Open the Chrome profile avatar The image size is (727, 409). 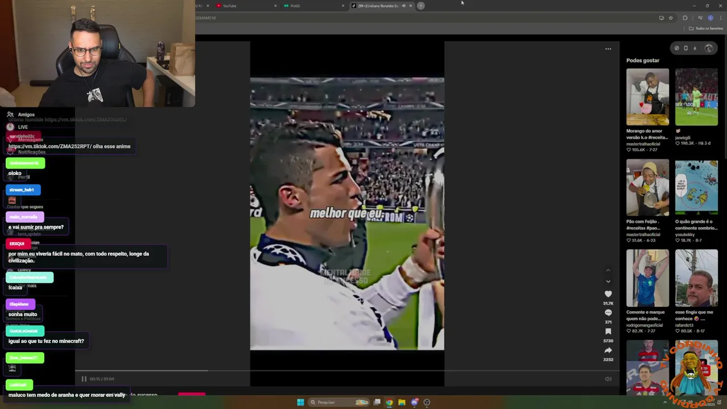tap(711, 18)
